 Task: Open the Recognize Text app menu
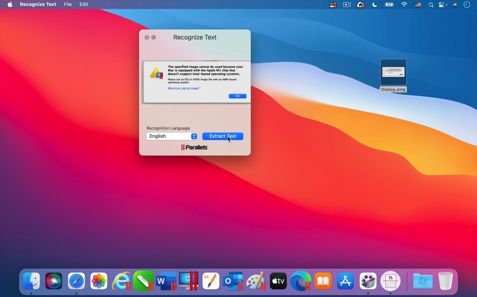[38, 5]
